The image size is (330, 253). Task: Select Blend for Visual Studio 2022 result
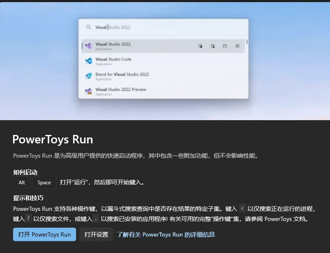[x=163, y=76]
